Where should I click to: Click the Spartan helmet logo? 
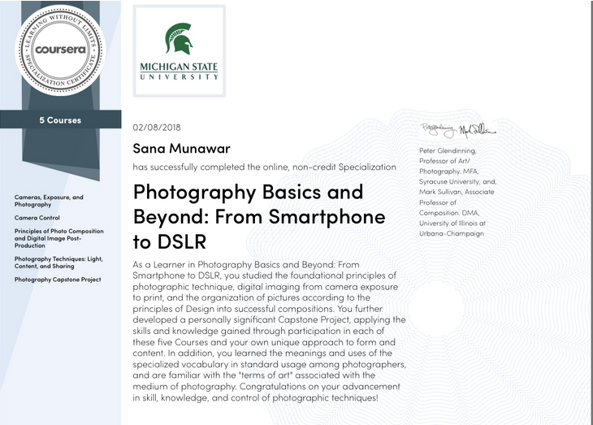tap(179, 38)
